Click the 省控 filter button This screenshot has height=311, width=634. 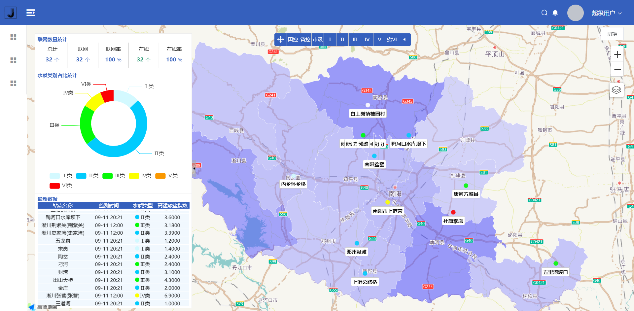(305, 39)
